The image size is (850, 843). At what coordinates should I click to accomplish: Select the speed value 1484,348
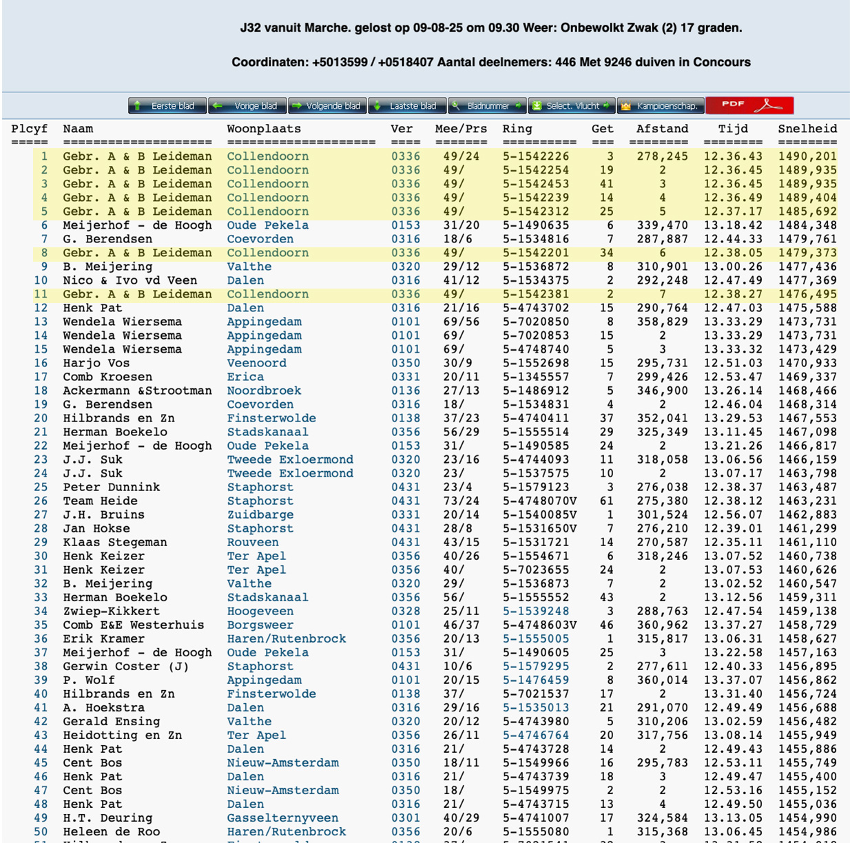tap(807, 225)
